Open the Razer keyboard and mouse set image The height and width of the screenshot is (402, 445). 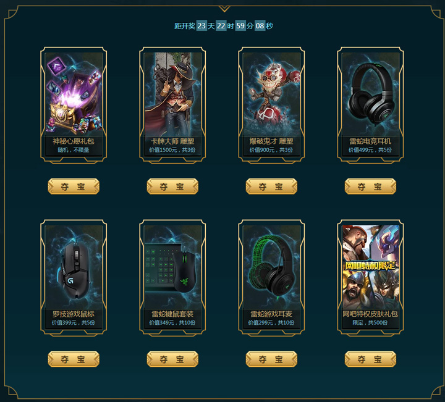coord(172,267)
